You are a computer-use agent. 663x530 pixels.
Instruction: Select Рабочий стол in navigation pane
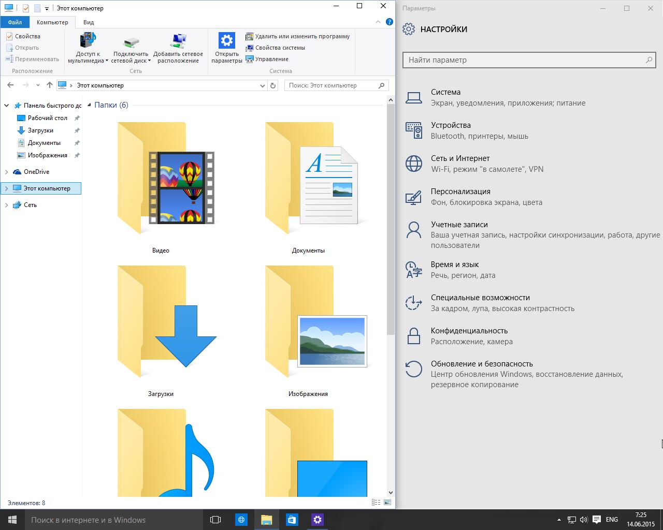[47, 118]
